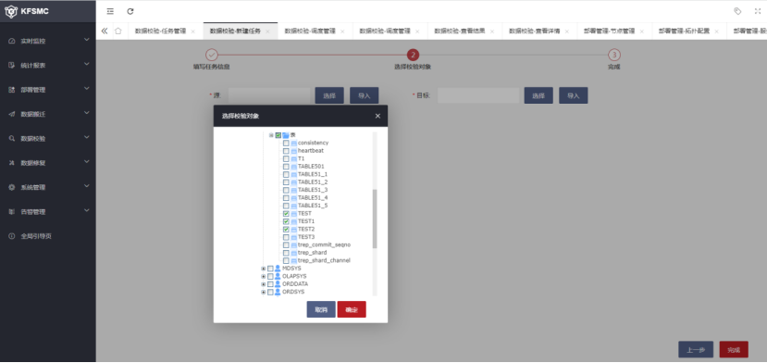Close the 数据校验-新建任务 tab
The height and width of the screenshot is (363, 767).
tap(267, 31)
